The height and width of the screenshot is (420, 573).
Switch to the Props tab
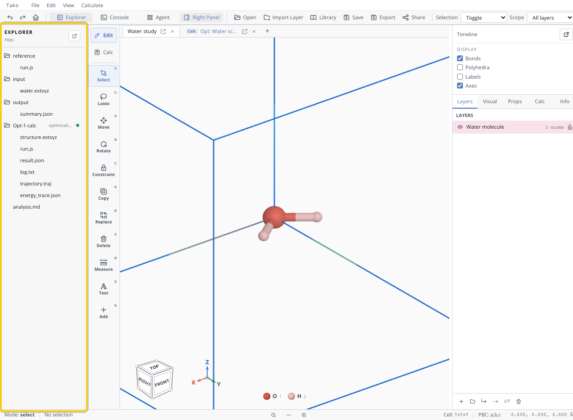pyautogui.click(x=515, y=101)
